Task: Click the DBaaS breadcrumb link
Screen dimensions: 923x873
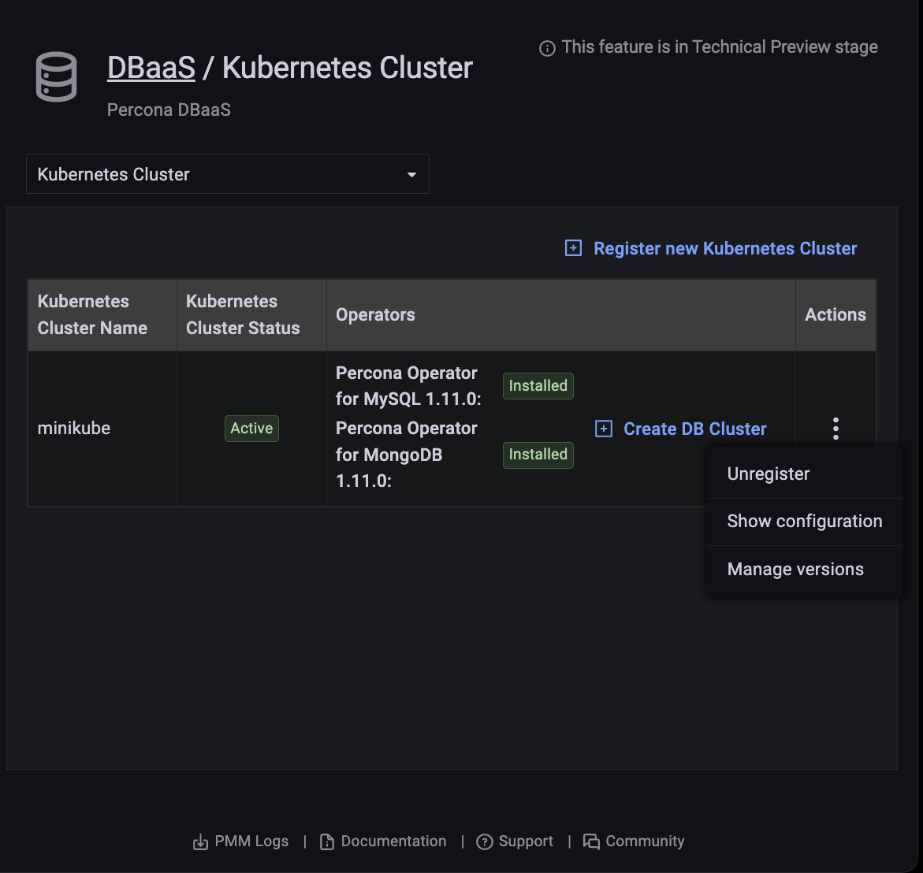Action: 151,69
